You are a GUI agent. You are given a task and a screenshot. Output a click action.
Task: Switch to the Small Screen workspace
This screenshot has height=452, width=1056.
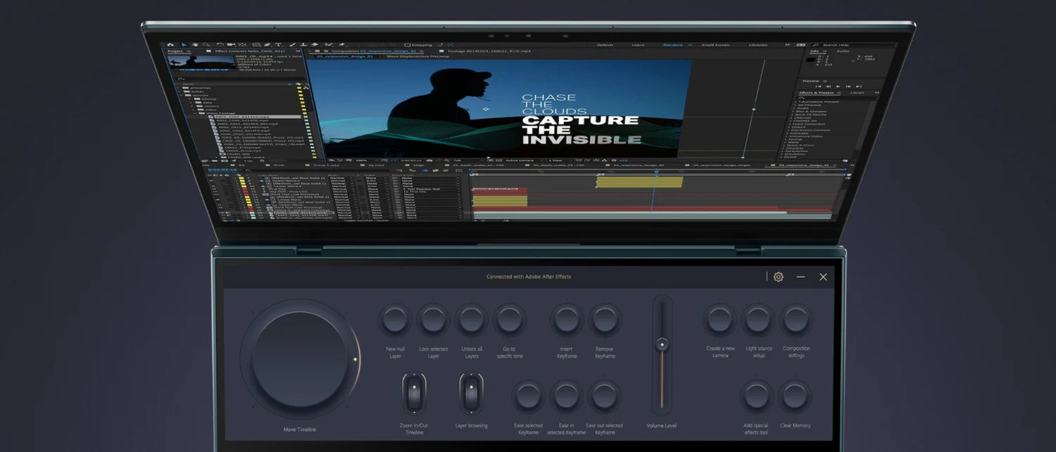pyautogui.click(x=714, y=45)
